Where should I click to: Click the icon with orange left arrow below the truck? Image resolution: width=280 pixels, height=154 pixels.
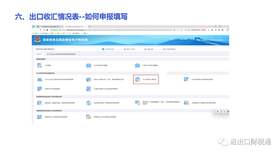pos(39,89)
